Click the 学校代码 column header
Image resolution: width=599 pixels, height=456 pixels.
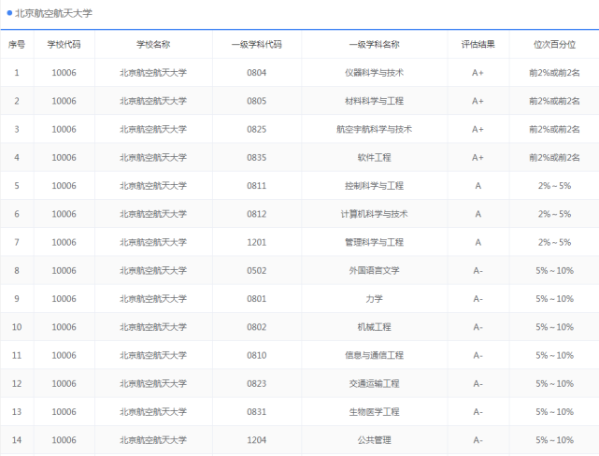click(64, 44)
